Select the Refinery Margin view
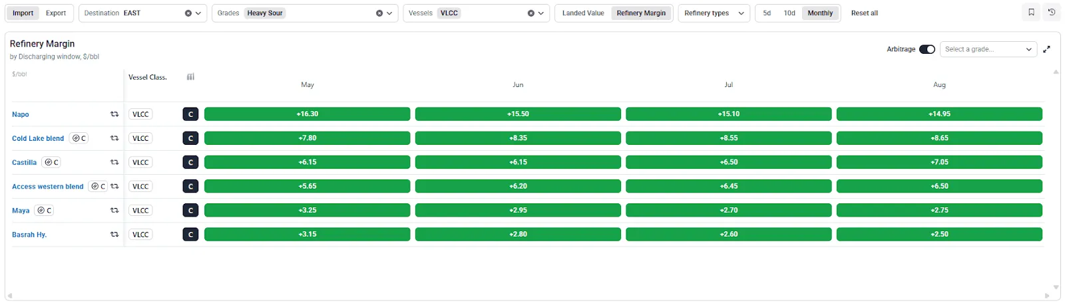This screenshot has width=1065, height=303. 641,13
